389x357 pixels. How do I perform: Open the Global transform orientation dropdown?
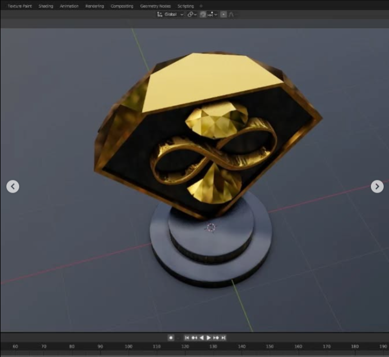click(170, 14)
